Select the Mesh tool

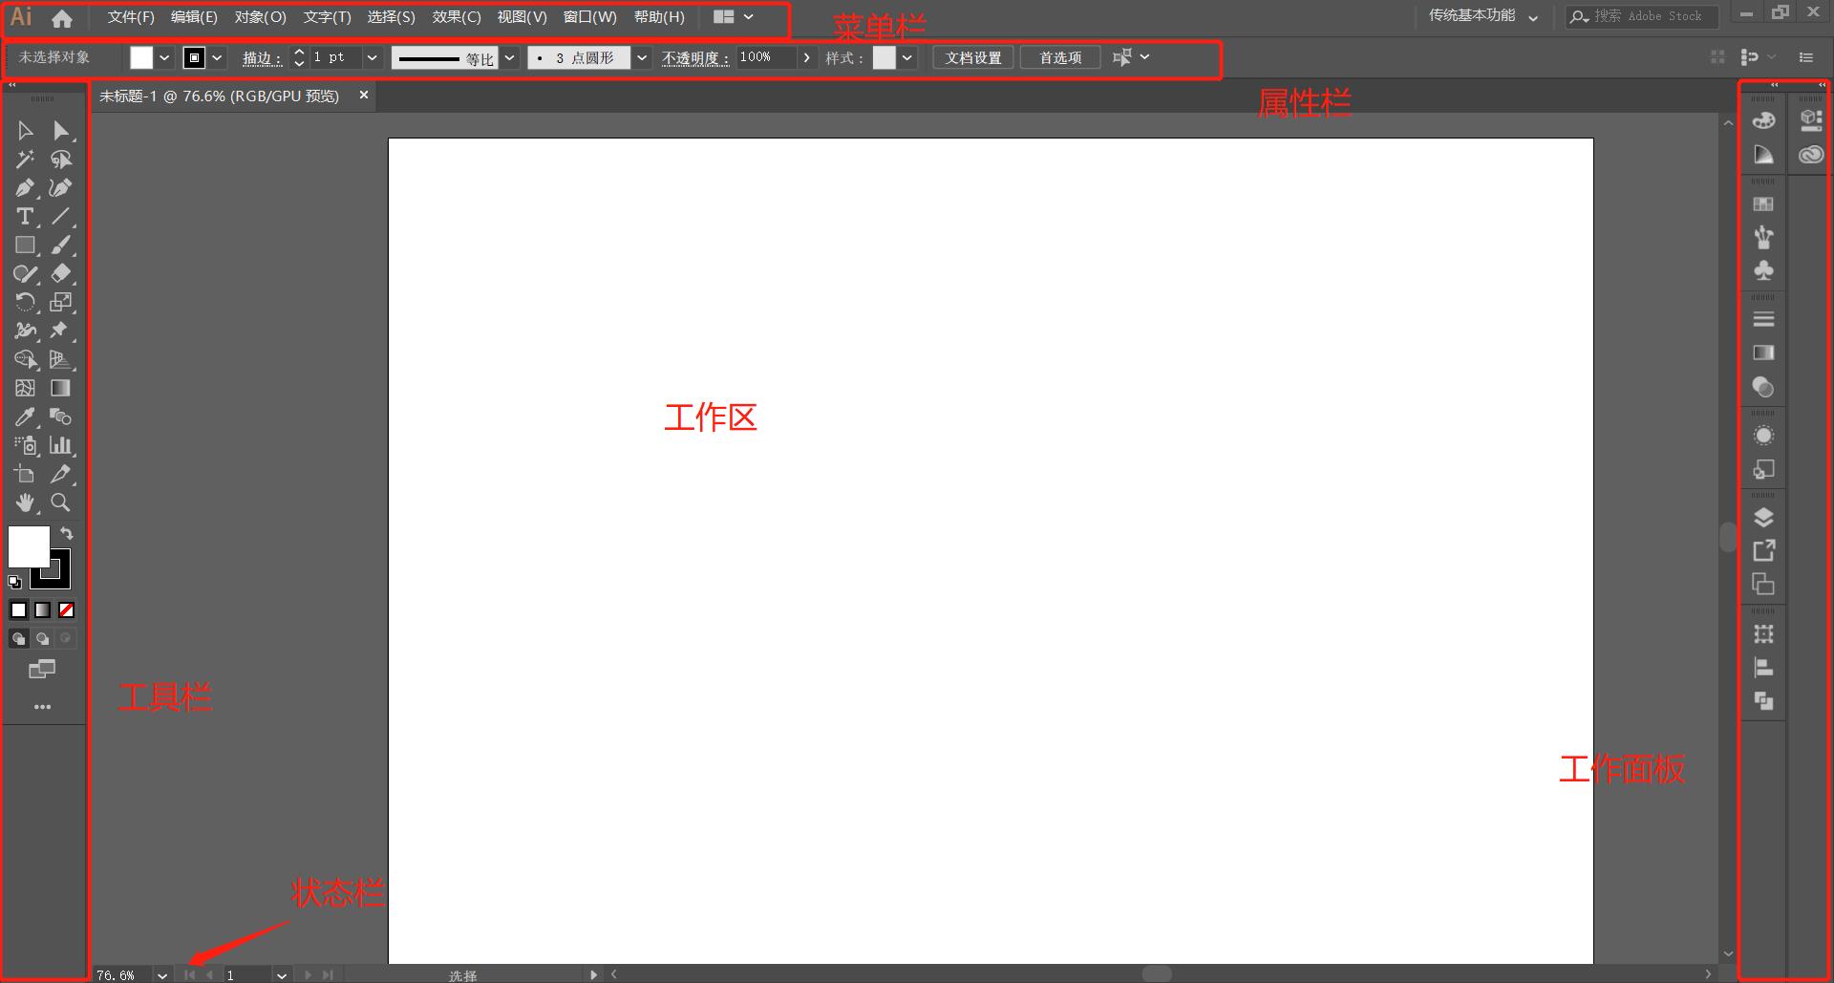pyautogui.click(x=26, y=389)
